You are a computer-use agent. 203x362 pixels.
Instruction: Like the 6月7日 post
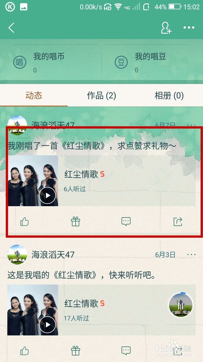(x=25, y=222)
